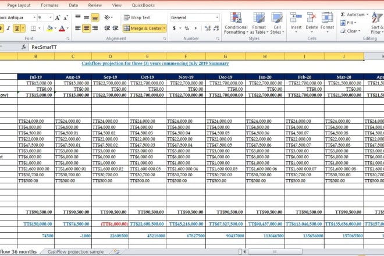Open Font dialog launcher
Image resolution: width=384 pixels, height=256 pixels.
pos(68,39)
